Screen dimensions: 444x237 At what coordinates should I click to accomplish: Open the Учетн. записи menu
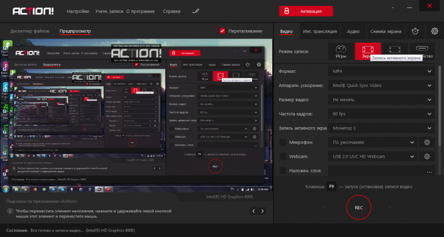tap(109, 11)
